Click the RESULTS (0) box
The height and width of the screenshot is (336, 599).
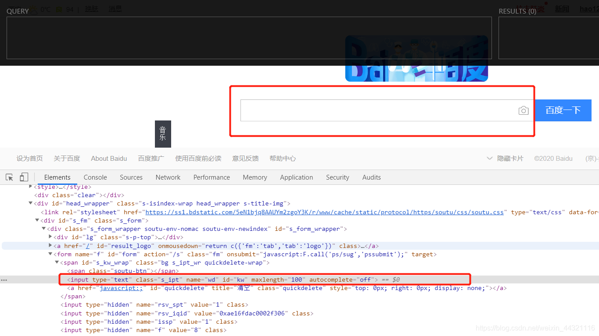pos(549,38)
